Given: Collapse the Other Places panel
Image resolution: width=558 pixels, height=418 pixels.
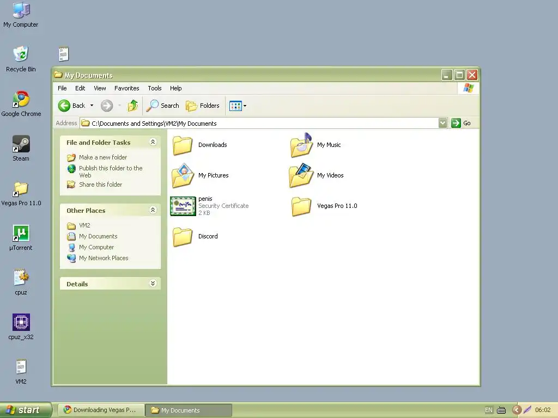Looking at the screenshot, I should (153, 210).
